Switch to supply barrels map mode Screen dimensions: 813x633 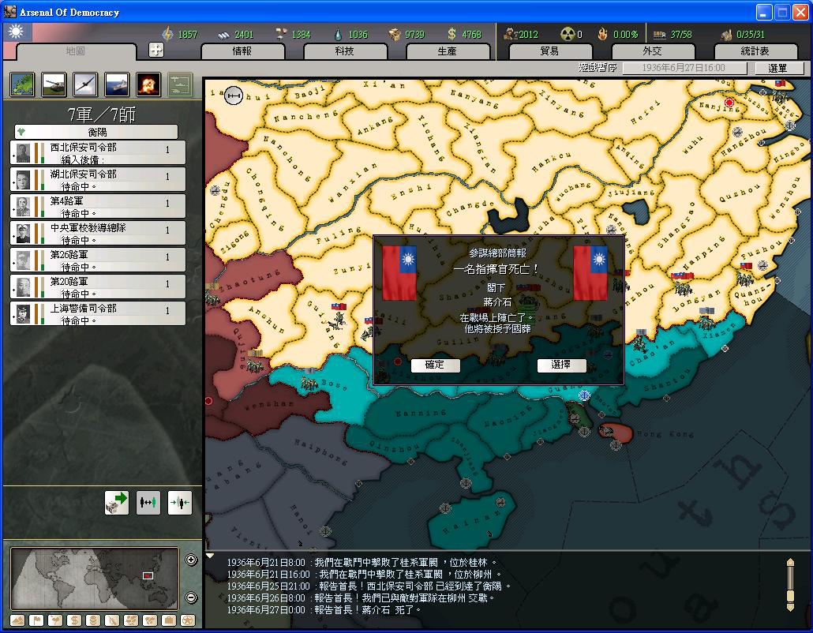point(93,620)
